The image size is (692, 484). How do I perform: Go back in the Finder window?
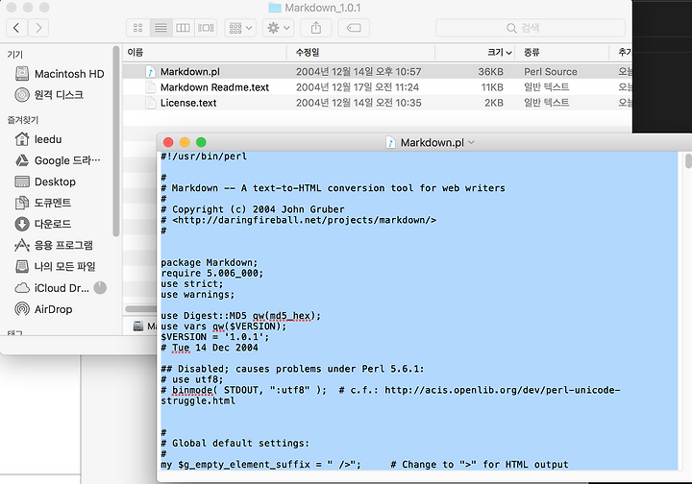pyautogui.click(x=16, y=28)
